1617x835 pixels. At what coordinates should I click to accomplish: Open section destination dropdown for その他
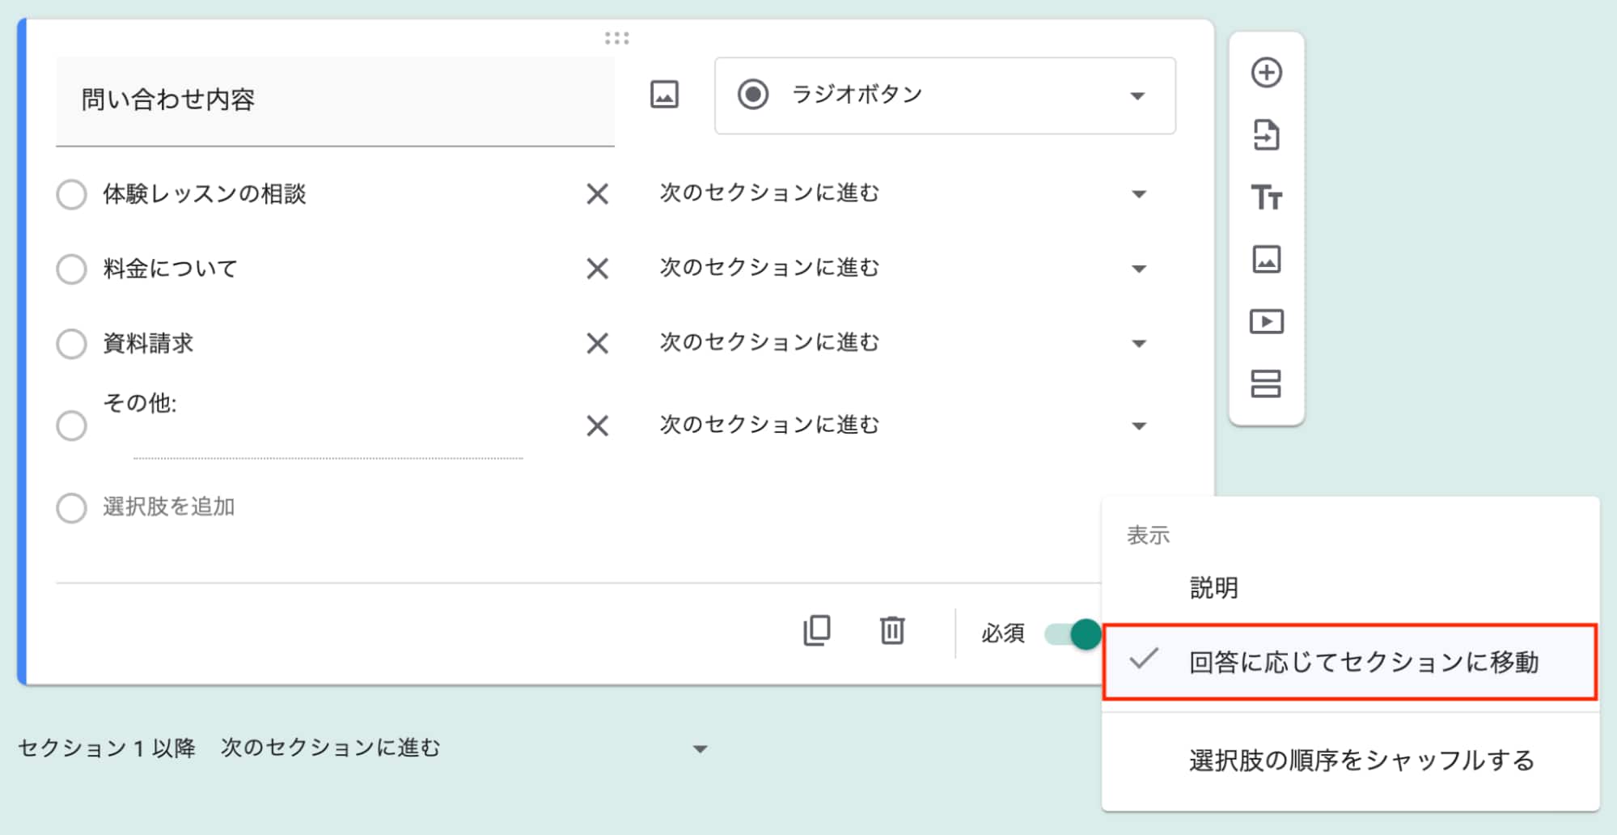coord(904,425)
